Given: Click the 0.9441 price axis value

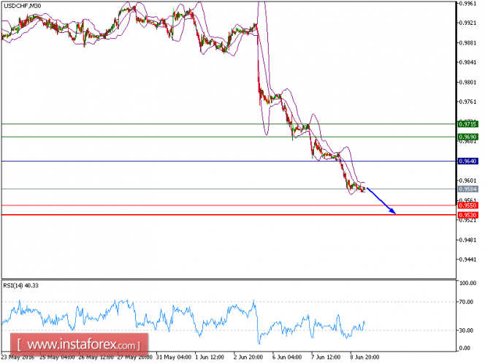Looking at the screenshot, I should [467, 259].
